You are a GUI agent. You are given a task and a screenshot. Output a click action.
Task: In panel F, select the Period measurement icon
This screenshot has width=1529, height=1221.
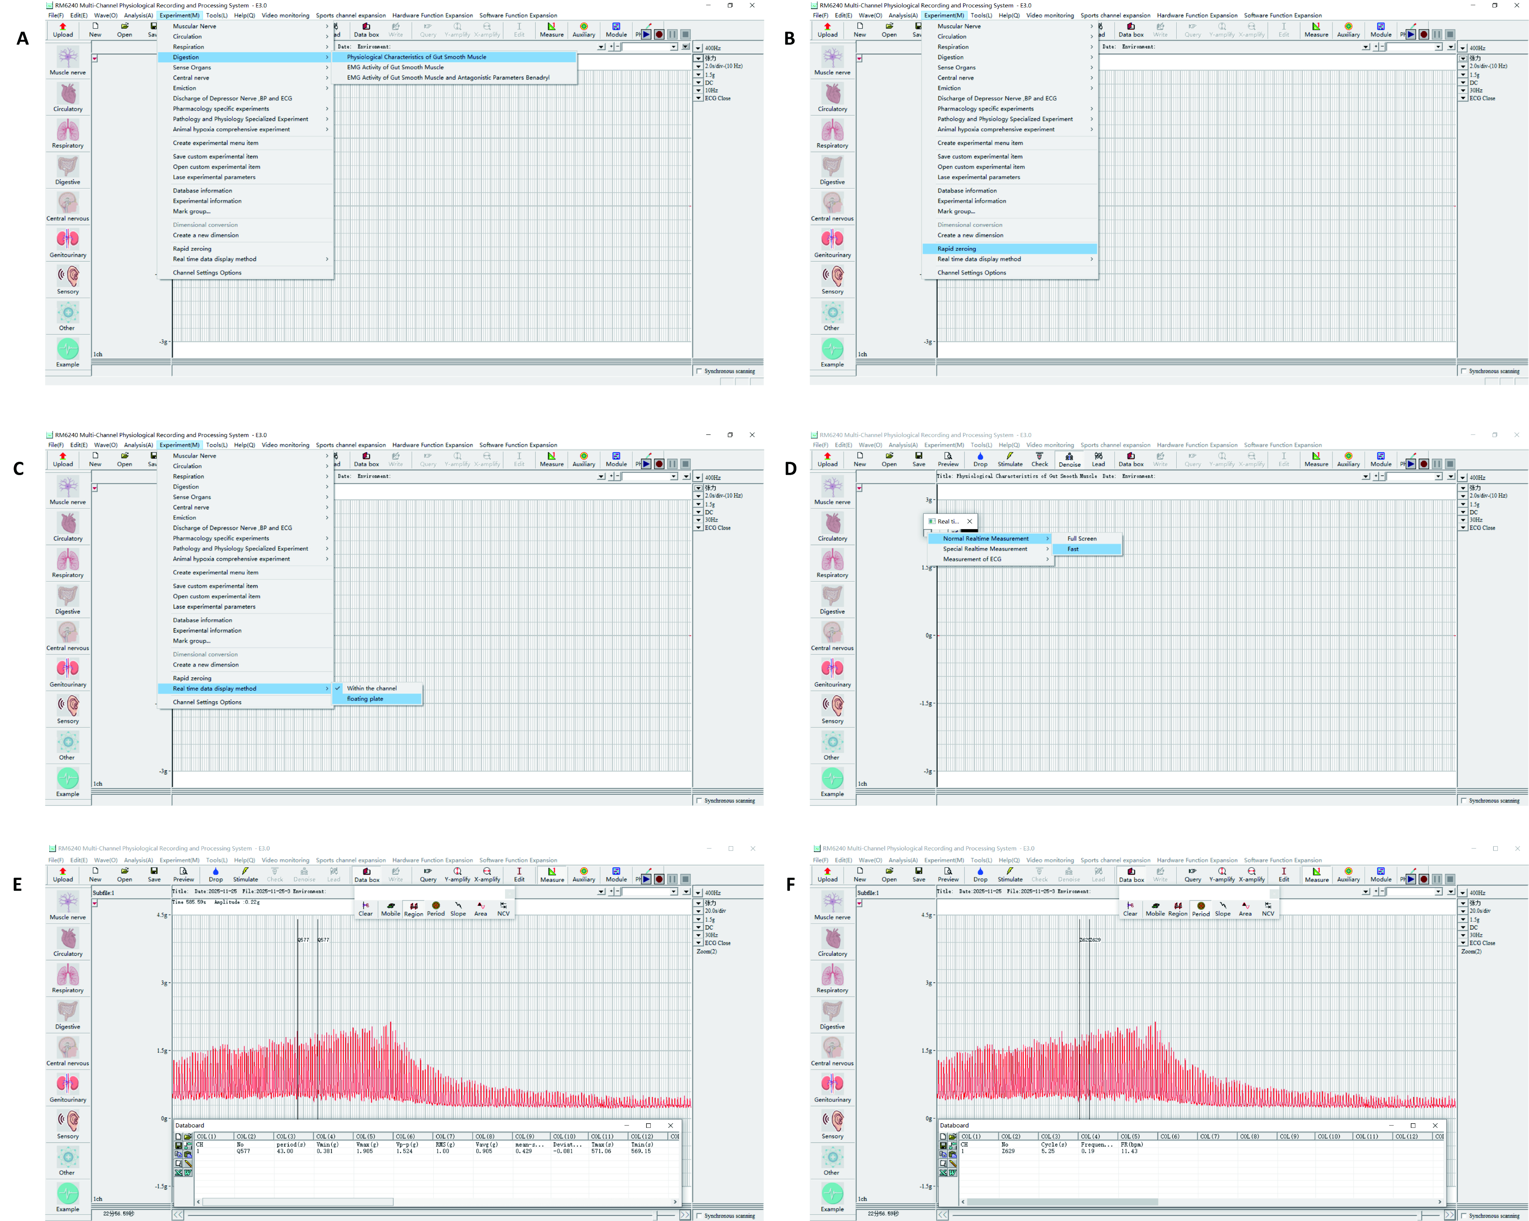(x=1201, y=909)
